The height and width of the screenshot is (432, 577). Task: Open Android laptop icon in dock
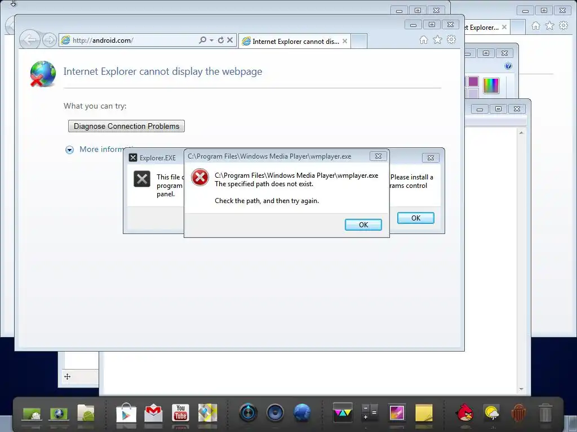[x=32, y=413]
